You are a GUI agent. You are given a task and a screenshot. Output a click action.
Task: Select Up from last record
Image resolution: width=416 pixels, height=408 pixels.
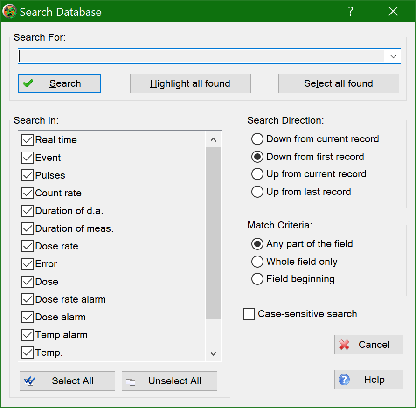257,192
